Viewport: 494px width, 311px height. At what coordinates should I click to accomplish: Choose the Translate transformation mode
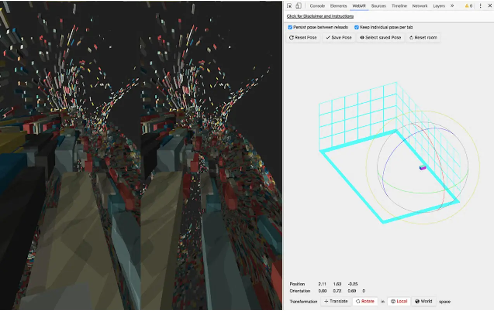336,301
